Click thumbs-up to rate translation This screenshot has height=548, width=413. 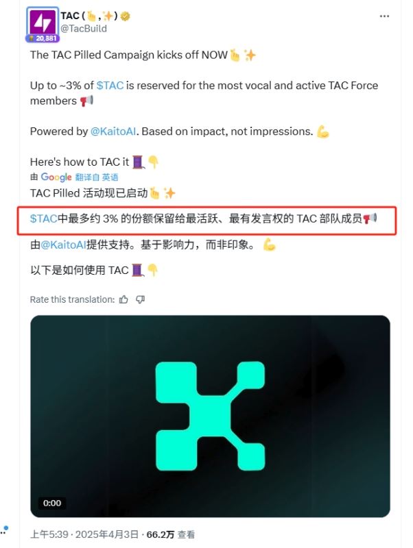point(123,299)
